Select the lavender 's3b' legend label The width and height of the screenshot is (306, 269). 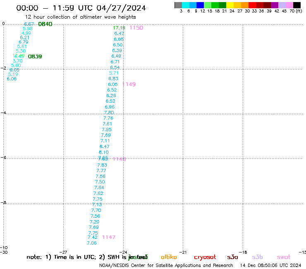257,257
